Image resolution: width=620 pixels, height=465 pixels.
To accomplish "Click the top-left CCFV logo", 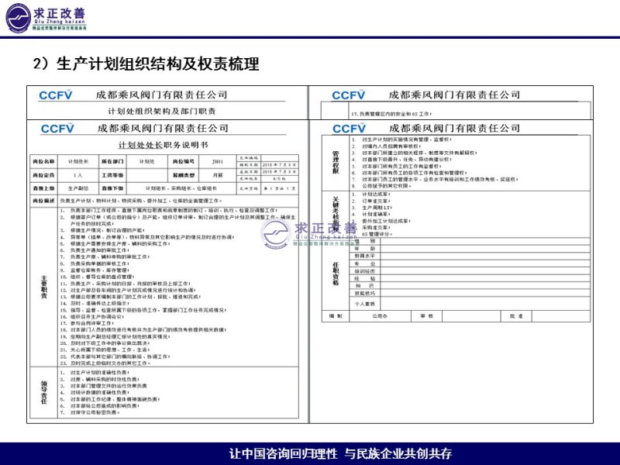I will point(57,95).
